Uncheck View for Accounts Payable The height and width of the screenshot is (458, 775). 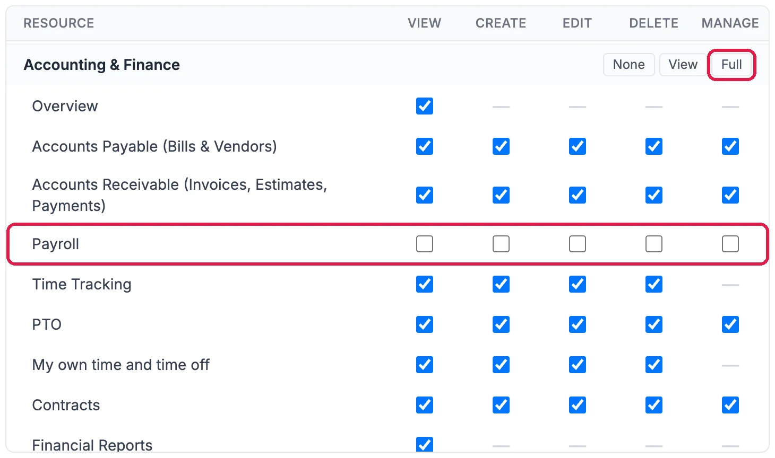click(425, 146)
